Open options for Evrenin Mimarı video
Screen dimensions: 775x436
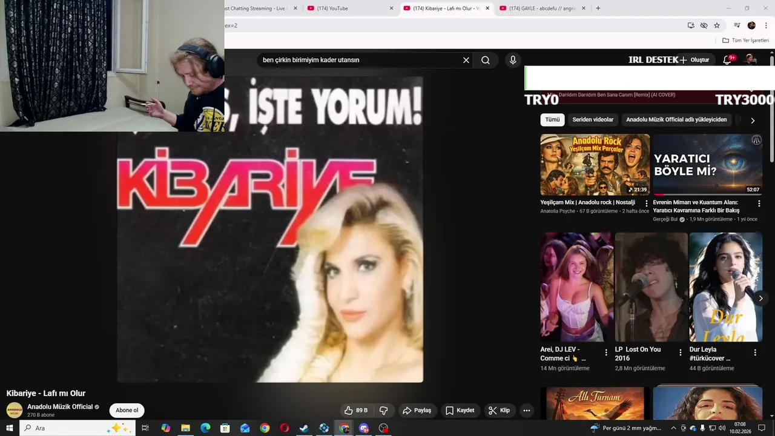click(x=759, y=203)
